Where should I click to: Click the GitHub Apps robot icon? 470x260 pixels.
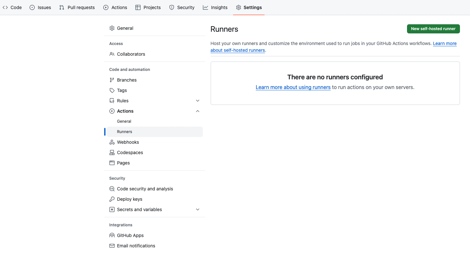(112, 235)
